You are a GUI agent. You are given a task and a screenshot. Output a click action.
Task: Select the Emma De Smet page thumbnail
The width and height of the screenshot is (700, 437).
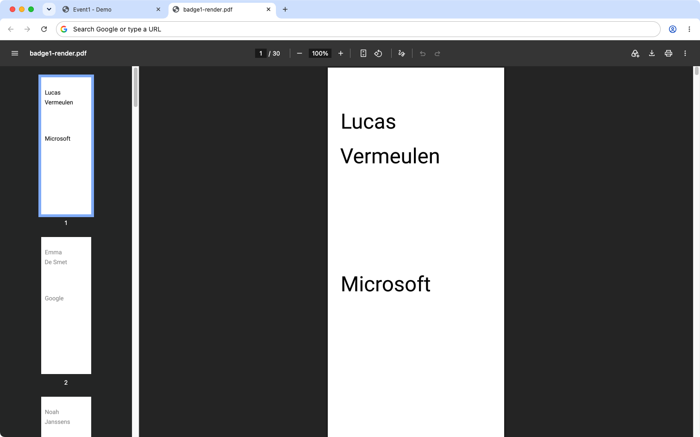66,306
